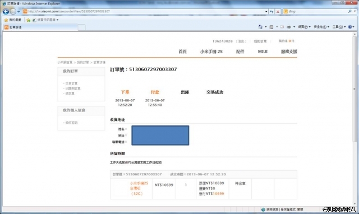This screenshot has height=214, width=359.
Task: Go back with the browser Back arrow
Action: tap(6, 11)
